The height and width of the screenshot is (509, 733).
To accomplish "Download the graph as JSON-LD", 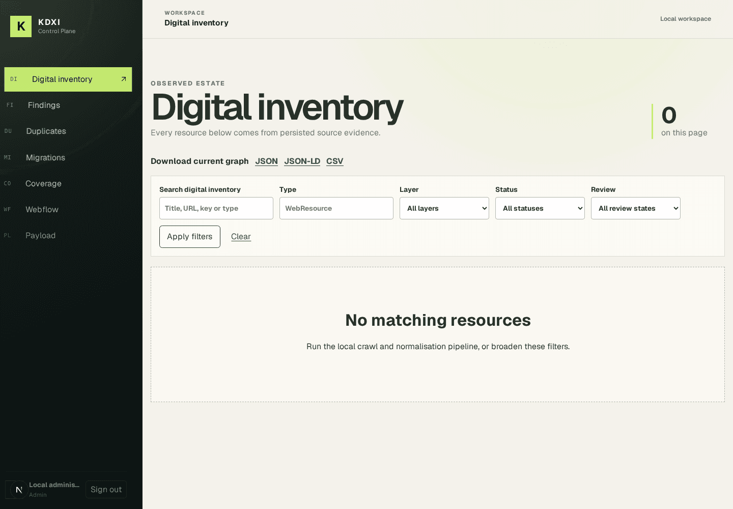I will click(302, 161).
